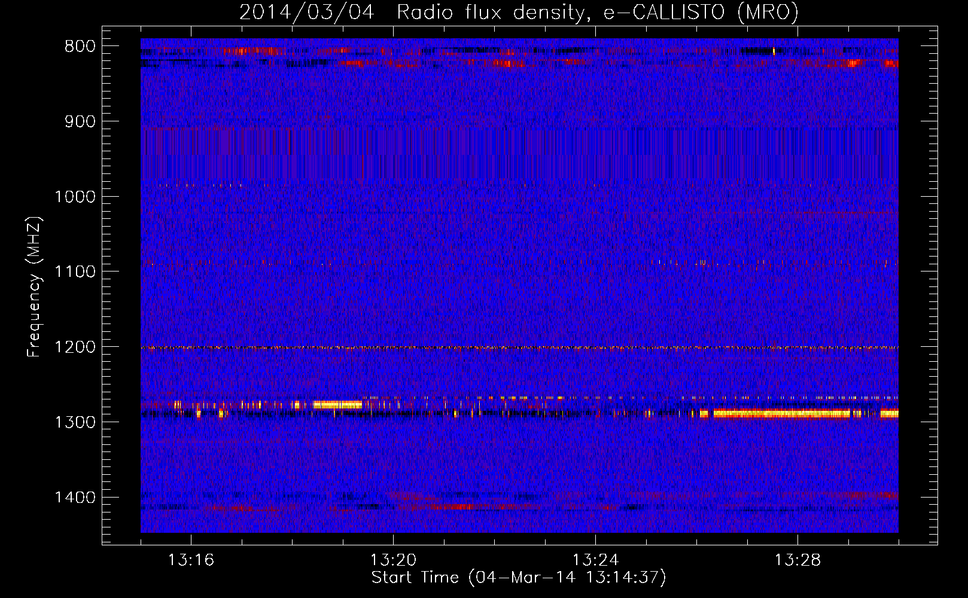Click the plot title '2014/03/04 Radio flux density'
The image size is (968, 598).
pyautogui.click(x=519, y=12)
